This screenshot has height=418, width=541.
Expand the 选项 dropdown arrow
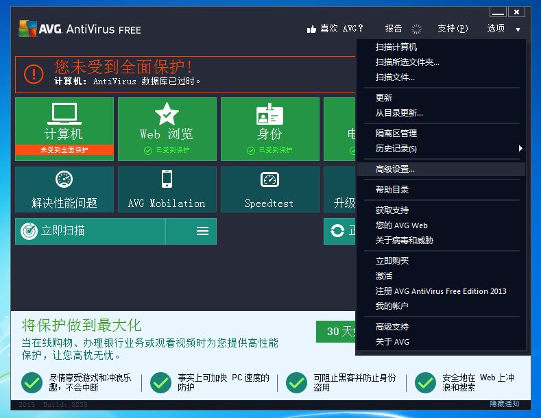pyautogui.click(x=518, y=29)
